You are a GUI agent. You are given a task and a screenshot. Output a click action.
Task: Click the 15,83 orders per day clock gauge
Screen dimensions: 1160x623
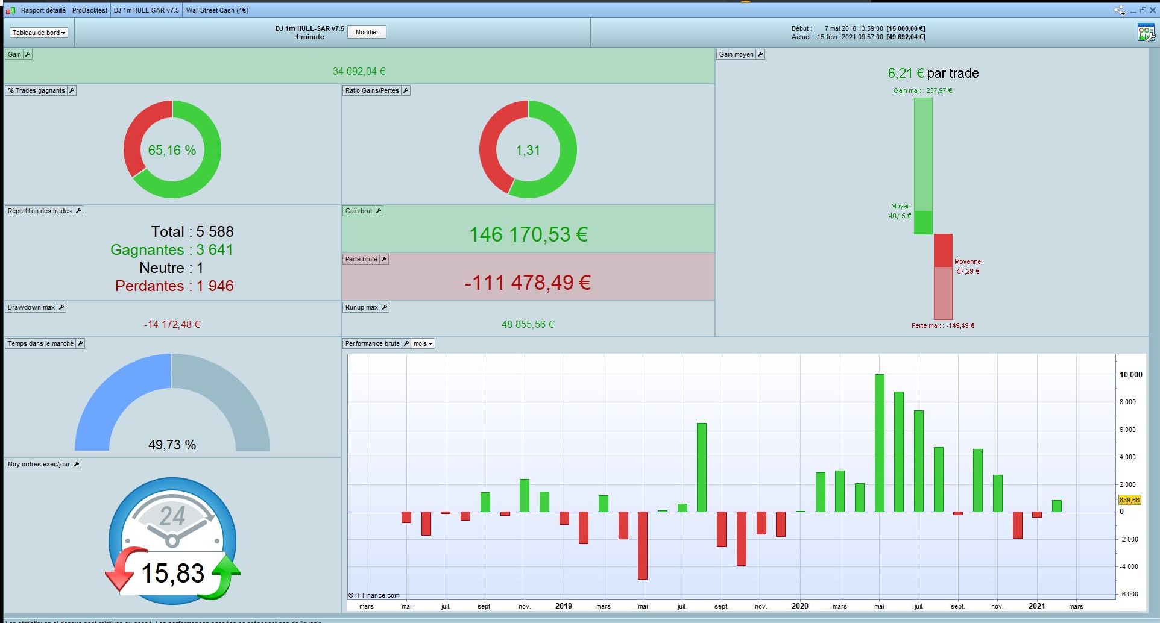tap(172, 540)
